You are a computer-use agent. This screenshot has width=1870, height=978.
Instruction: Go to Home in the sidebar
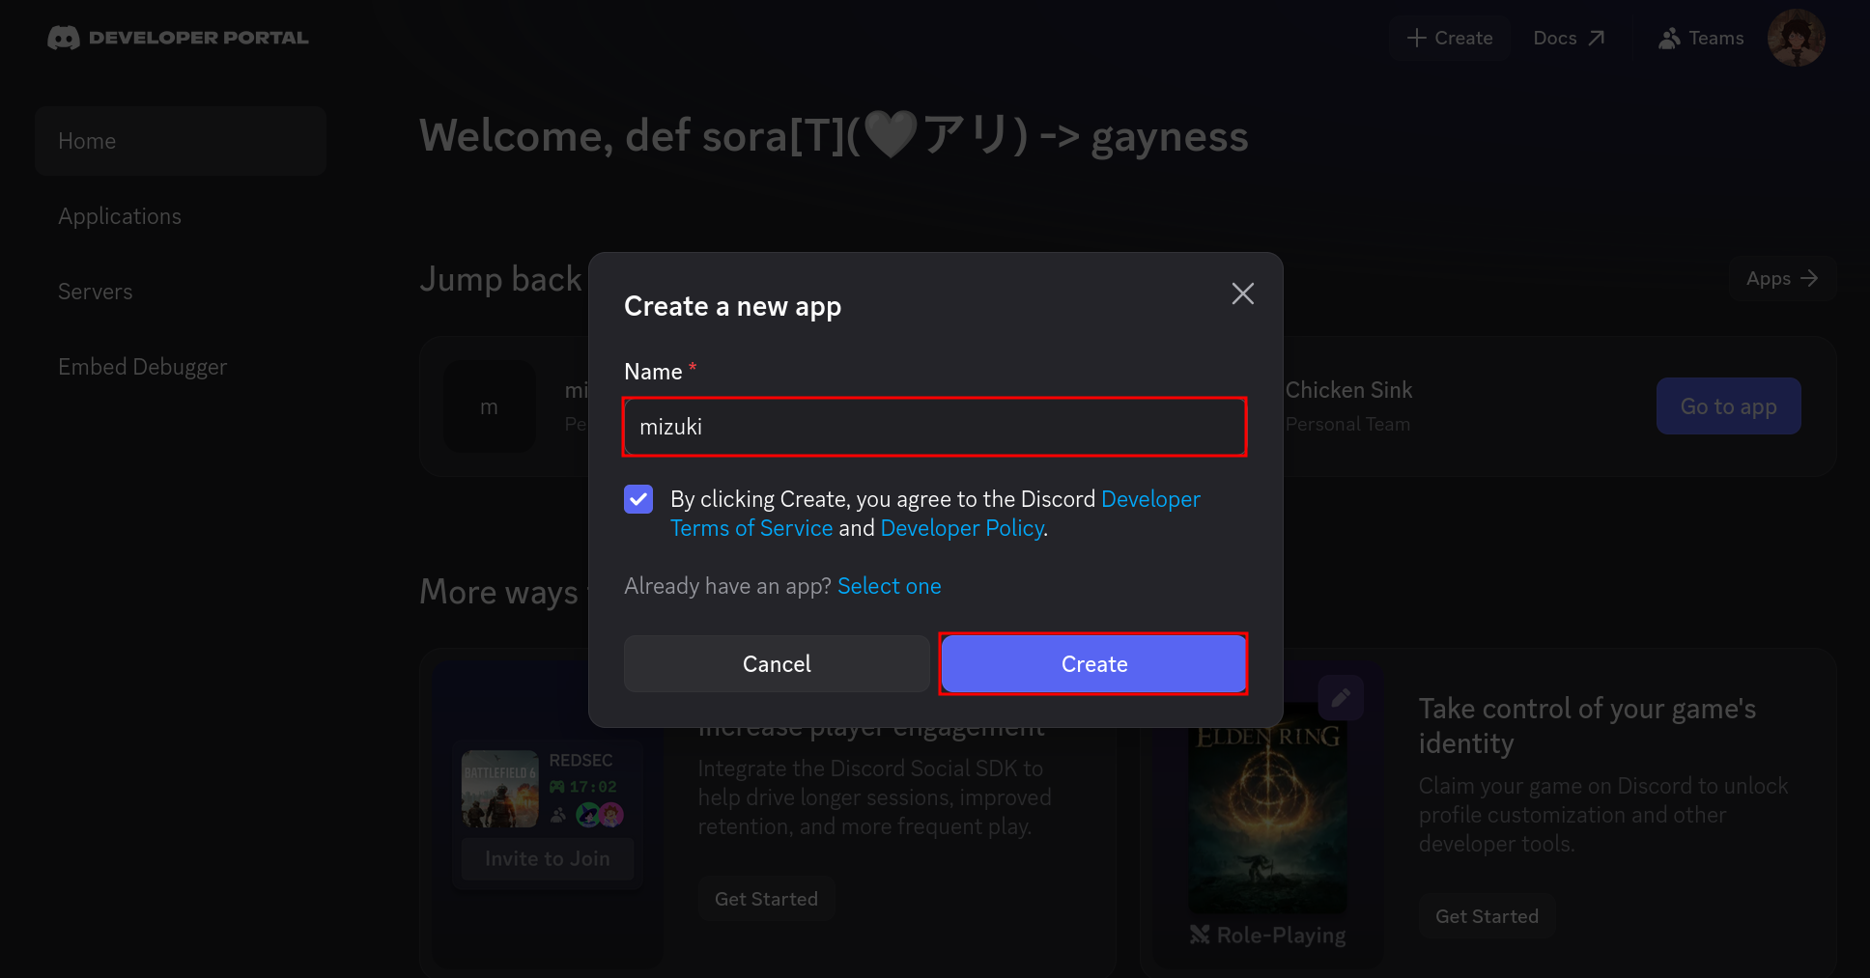181,141
